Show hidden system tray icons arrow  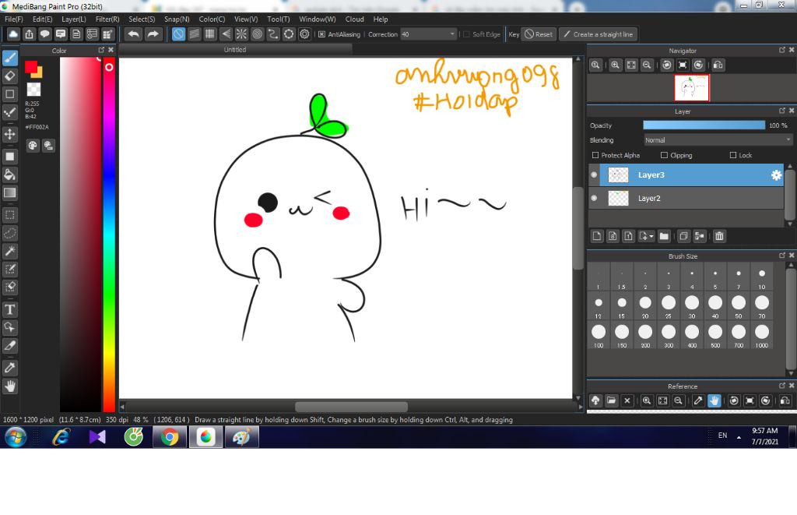click(x=739, y=437)
